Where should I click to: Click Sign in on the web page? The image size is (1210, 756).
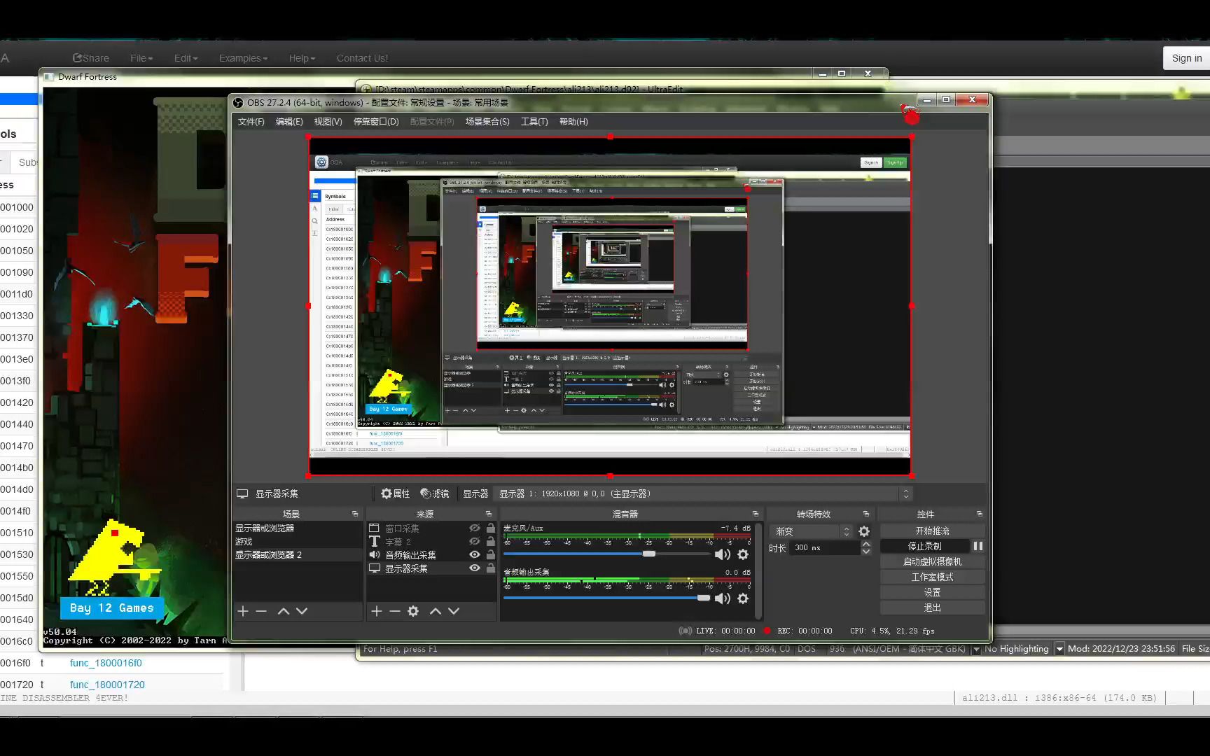point(1186,58)
